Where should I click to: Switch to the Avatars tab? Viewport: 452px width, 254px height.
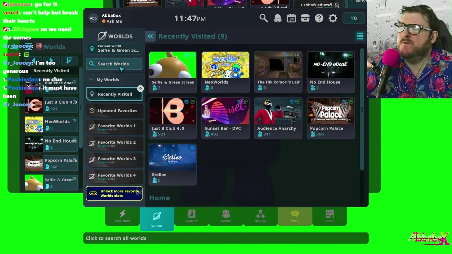(x=191, y=216)
